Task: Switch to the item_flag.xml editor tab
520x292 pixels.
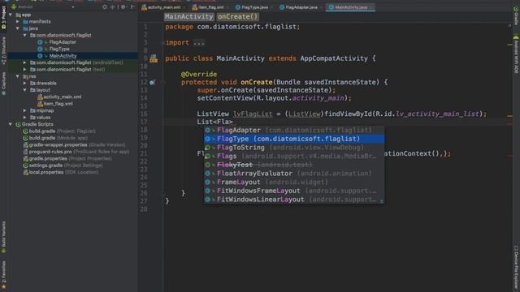Action: pyautogui.click(x=210, y=7)
